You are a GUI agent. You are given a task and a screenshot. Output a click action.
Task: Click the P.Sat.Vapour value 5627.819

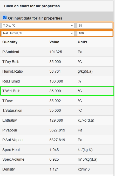coord(57,140)
